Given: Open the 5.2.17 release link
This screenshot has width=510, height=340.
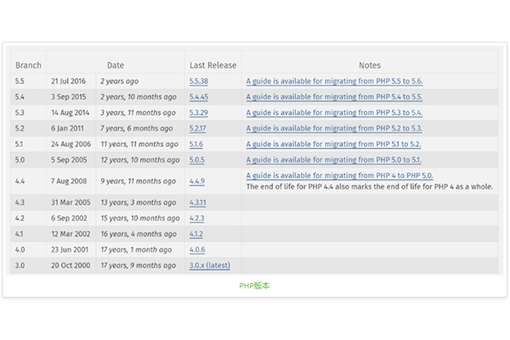Looking at the screenshot, I should (198, 128).
